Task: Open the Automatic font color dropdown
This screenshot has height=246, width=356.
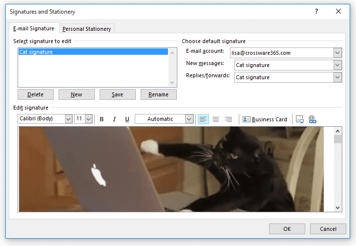Action: (189, 119)
